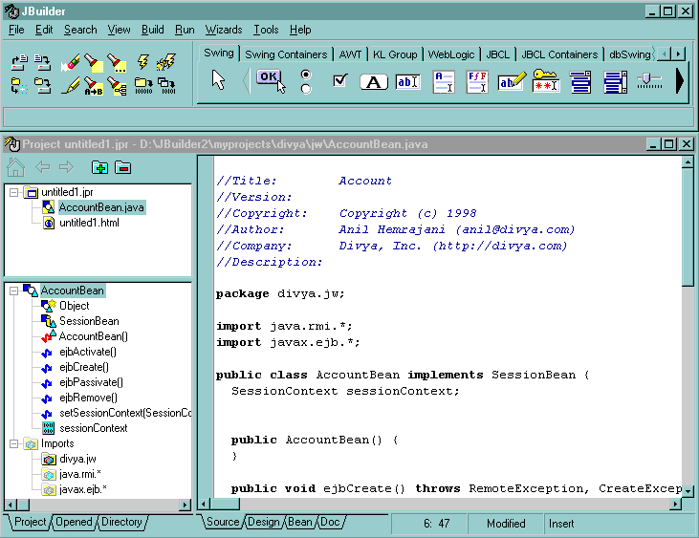This screenshot has height=538, width=699.
Task: Pick the slider component in palette
Action: coord(649,81)
